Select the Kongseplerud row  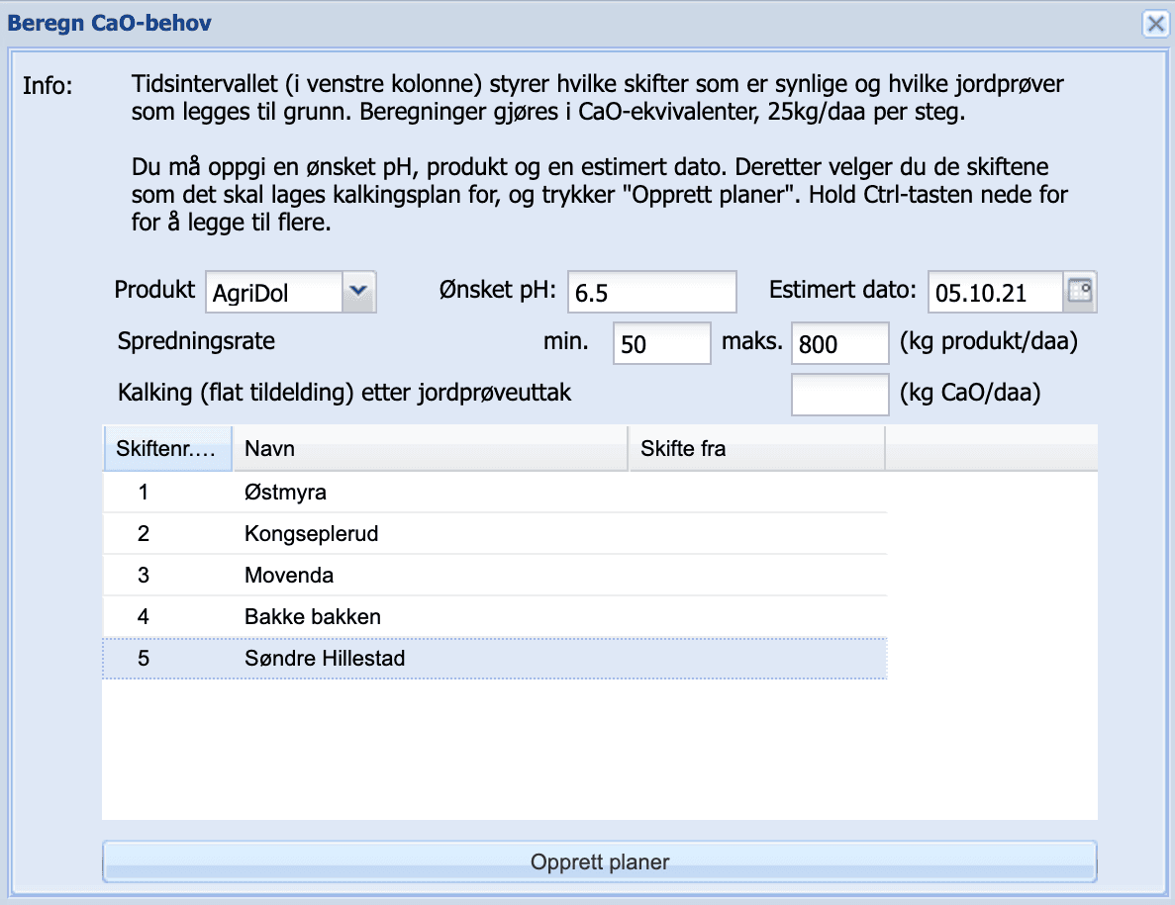point(495,534)
